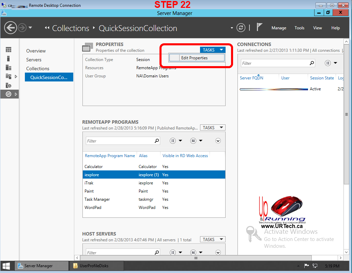Open Dashboard from the left sidebar
Viewport: 352px width, 273px height.
[x=9, y=50]
